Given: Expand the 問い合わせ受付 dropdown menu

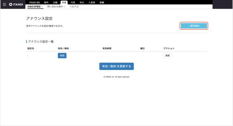Looking at the screenshot, I should tap(56, 7).
